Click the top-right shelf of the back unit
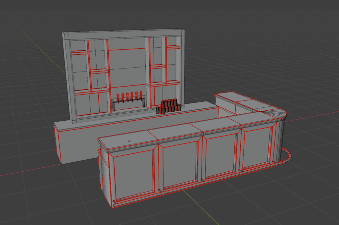 point(173,47)
